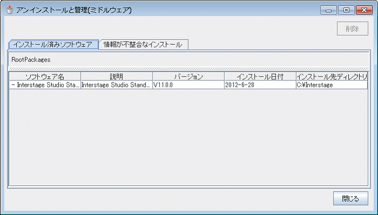This screenshot has width=378, height=215.
Task: Click the RootPackages label
Action: click(x=31, y=60)
